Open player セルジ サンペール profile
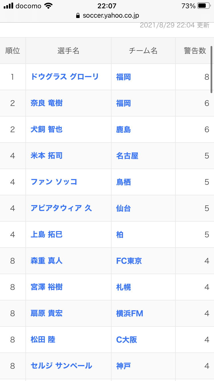 (61, 366)
